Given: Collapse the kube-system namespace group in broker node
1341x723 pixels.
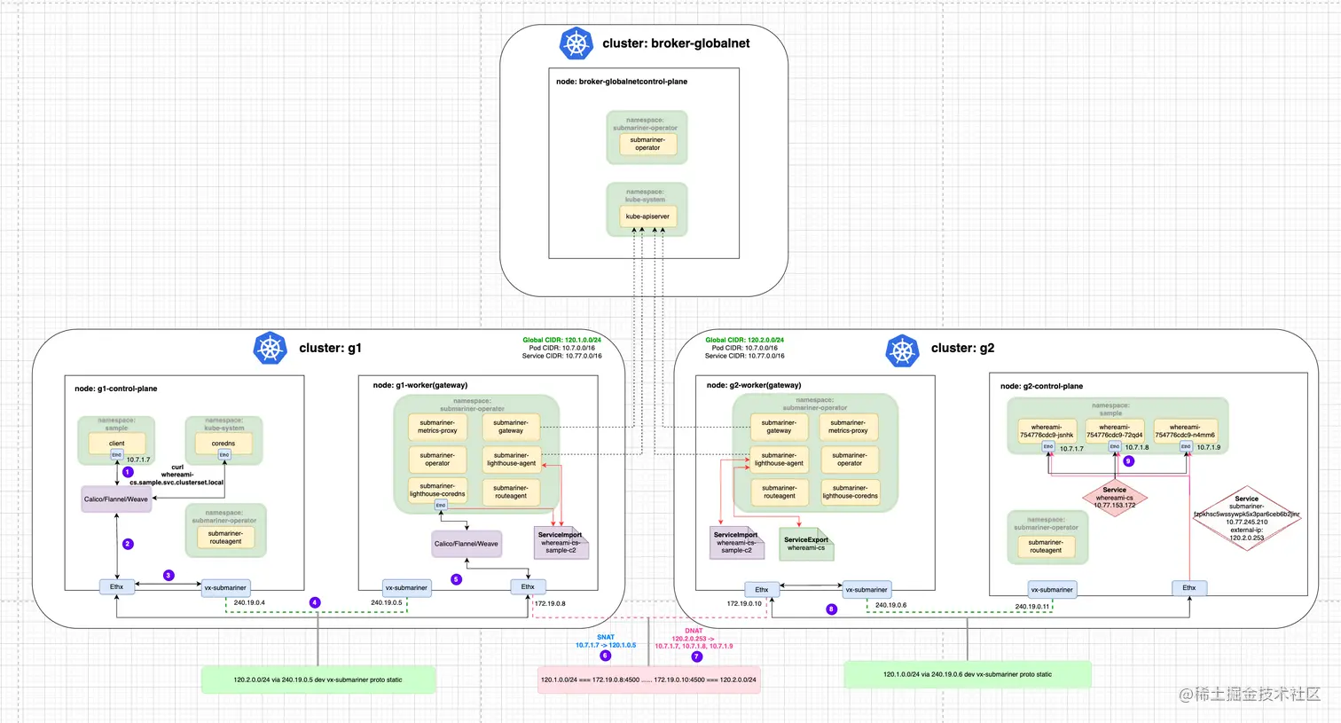Looking at the screenshot, I should (647, 196).
